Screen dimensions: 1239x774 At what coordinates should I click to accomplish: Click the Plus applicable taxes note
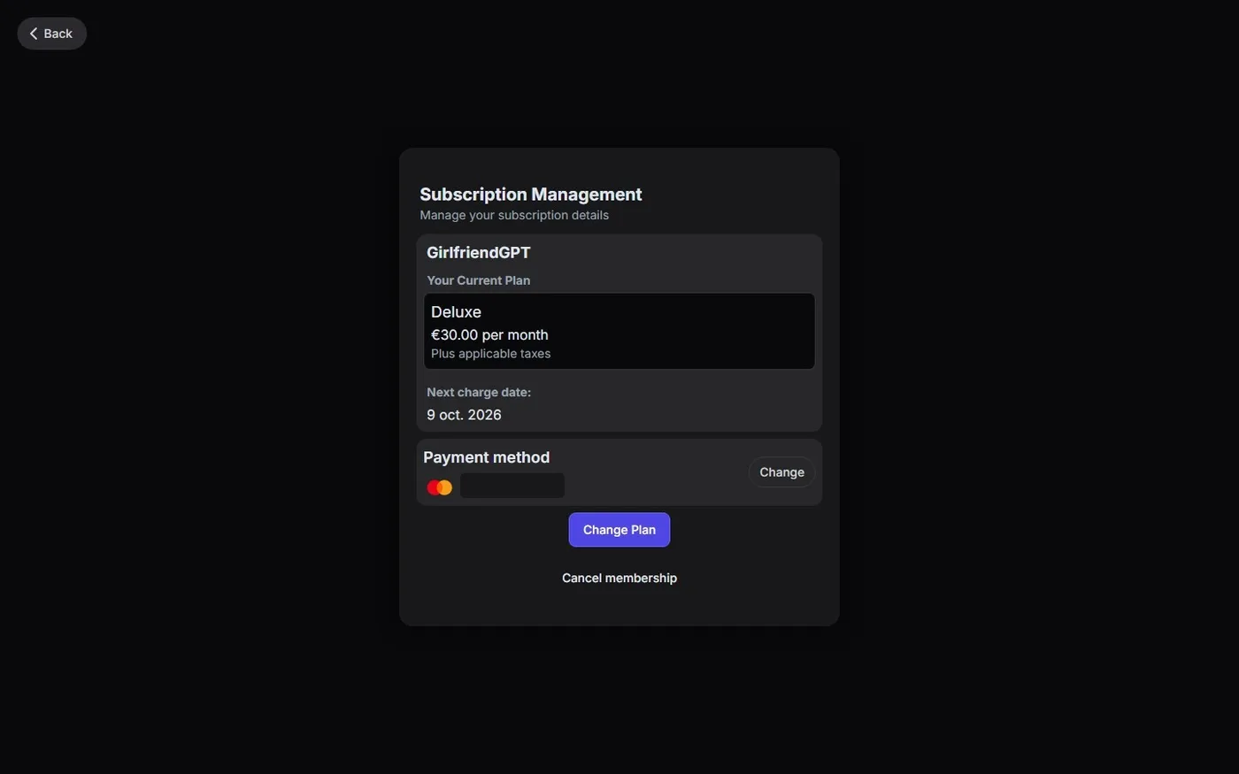490,354
